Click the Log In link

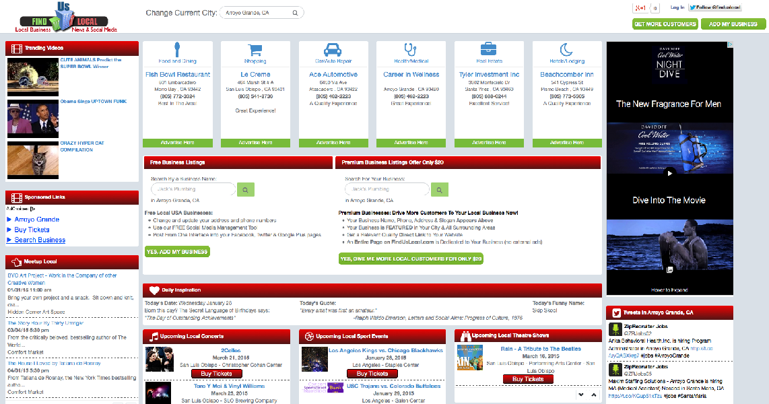pyautogui.click(x=677, y=7)
